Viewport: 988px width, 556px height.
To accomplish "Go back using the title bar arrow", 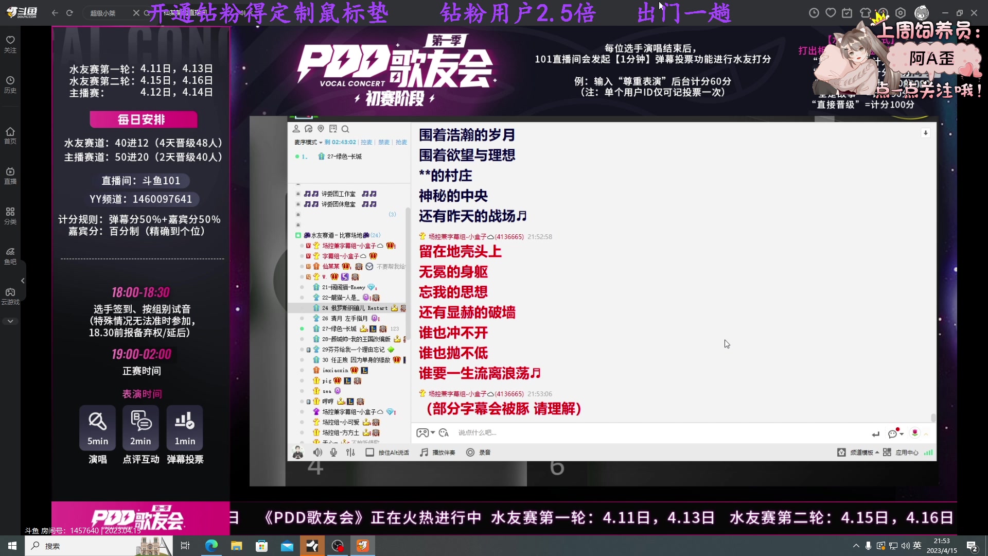I will tap(55, 13).
